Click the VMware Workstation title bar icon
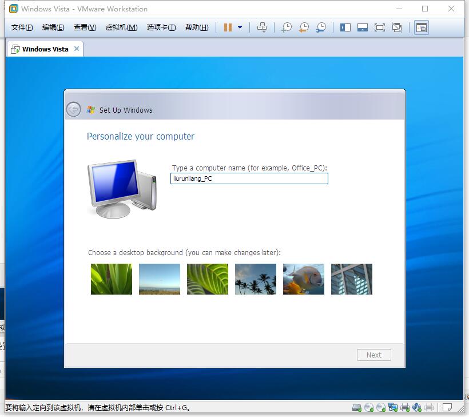Image resolution: width=469 pixels, height=417 pixels. click(14, 9)
